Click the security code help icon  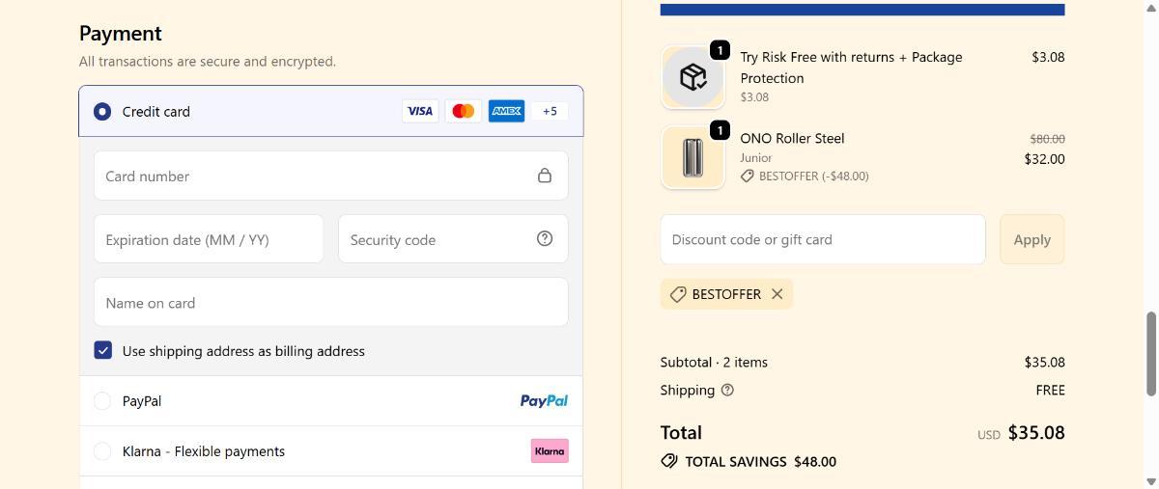(545, 238)
